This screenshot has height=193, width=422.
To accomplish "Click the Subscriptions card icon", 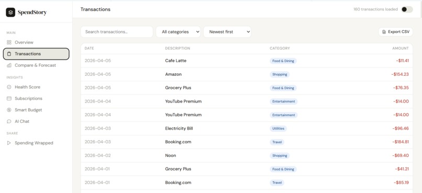I will point(9,98).
